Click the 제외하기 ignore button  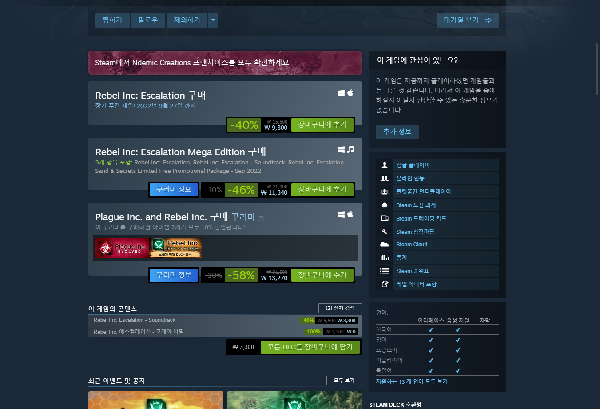[187, 20]
